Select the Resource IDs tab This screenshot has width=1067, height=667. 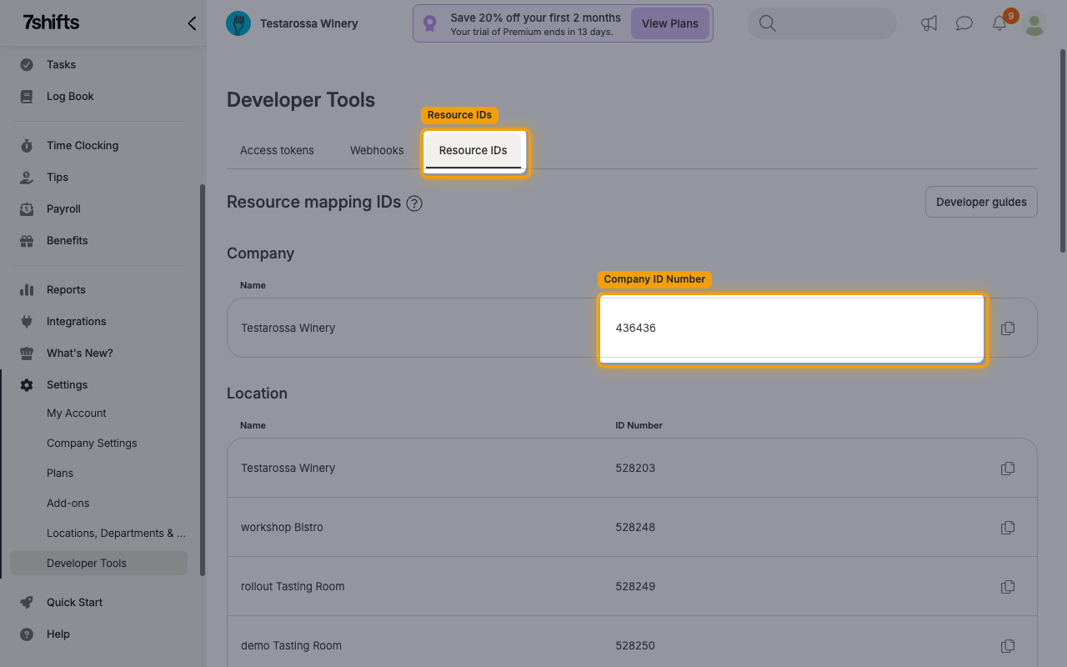point(473,150)
